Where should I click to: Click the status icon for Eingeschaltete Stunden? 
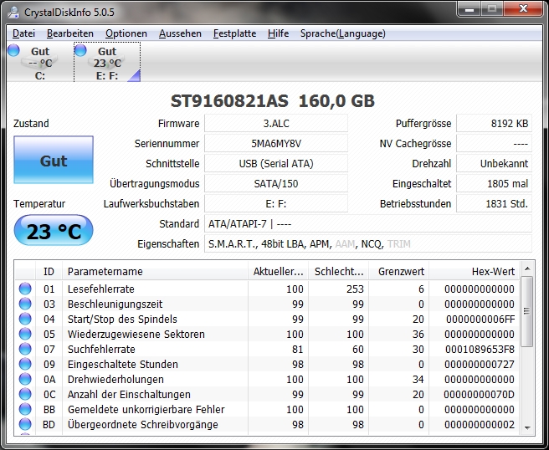[25, 364]
